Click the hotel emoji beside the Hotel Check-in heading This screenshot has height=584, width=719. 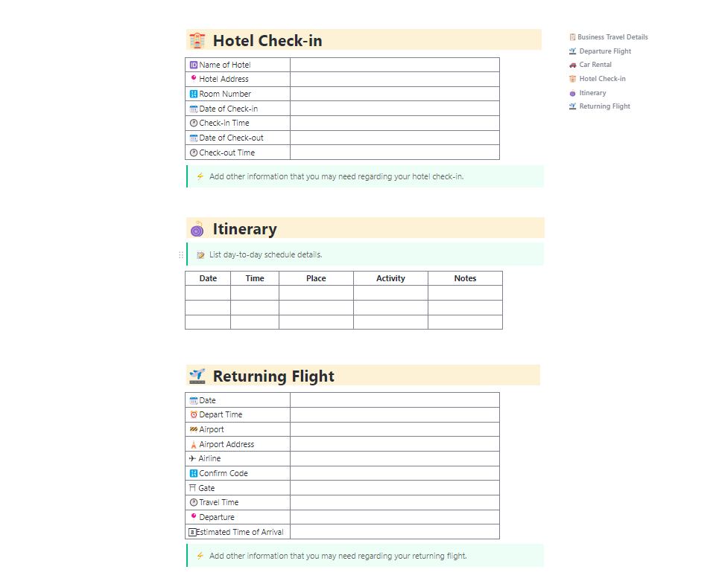(197, 41)
